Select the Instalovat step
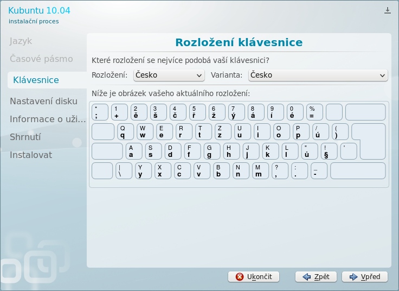This screenshot has height=291, width=399. 31,155
